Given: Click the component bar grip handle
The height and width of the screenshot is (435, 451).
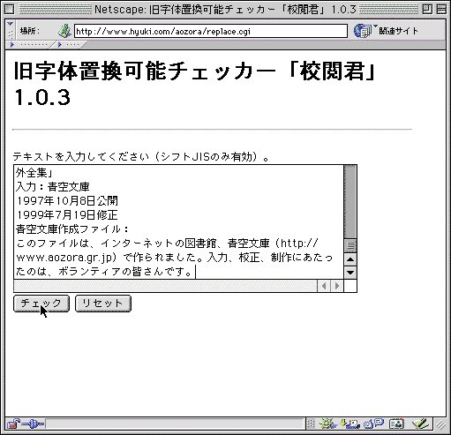Looking at the screenshot, I should (x=311, y=424).
